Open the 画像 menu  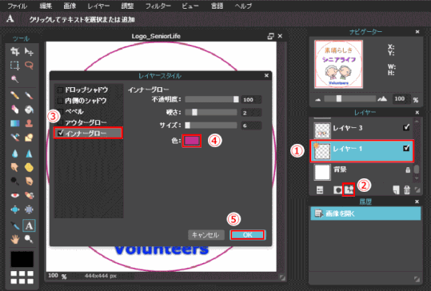point(70,6)
